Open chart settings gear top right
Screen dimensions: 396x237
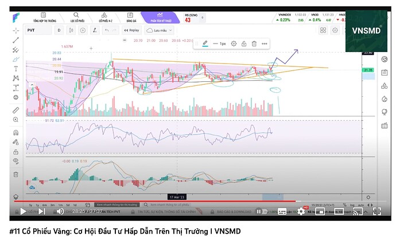[x=335, y=30]
